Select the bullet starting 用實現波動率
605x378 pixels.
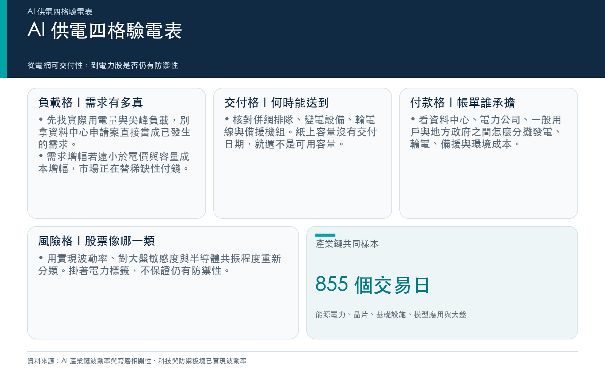[x=160, y=265]
